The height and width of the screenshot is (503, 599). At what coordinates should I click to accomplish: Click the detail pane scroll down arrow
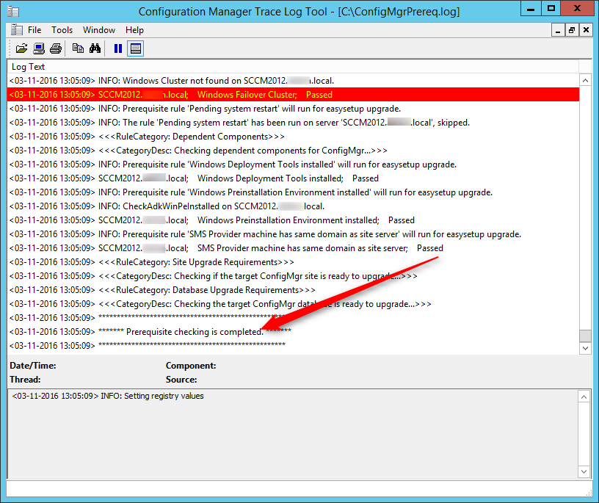pos(584,471)
